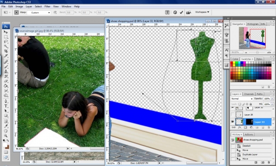Swap foreground and background colors
The image size is (276, 166).
click(8, 141)
